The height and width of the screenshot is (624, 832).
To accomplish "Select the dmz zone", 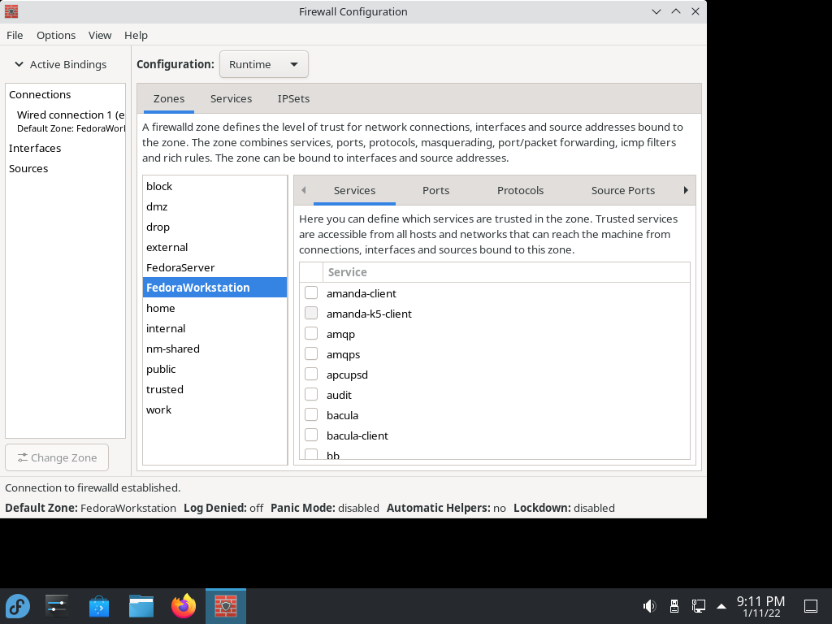I will click(x=214, y=206).
